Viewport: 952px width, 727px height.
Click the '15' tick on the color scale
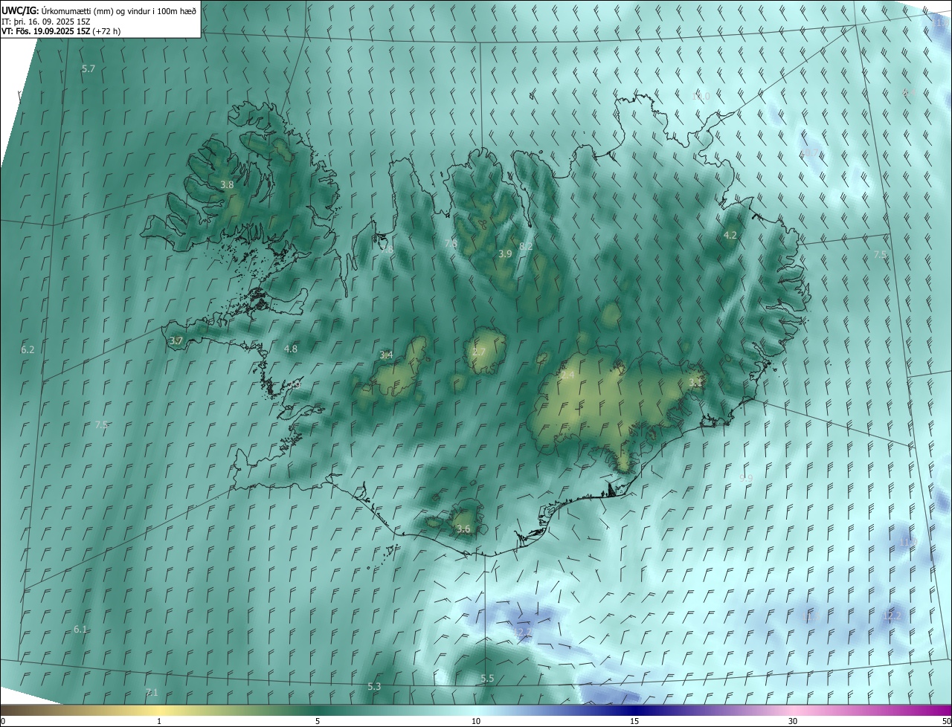pos(634,721)
